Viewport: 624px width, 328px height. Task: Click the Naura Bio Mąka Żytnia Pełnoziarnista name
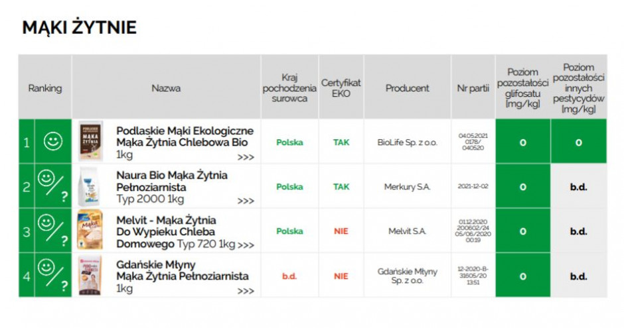coord(172,181)
